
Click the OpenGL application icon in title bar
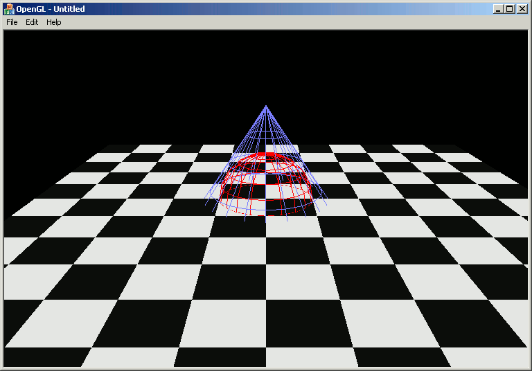(9, 9)
